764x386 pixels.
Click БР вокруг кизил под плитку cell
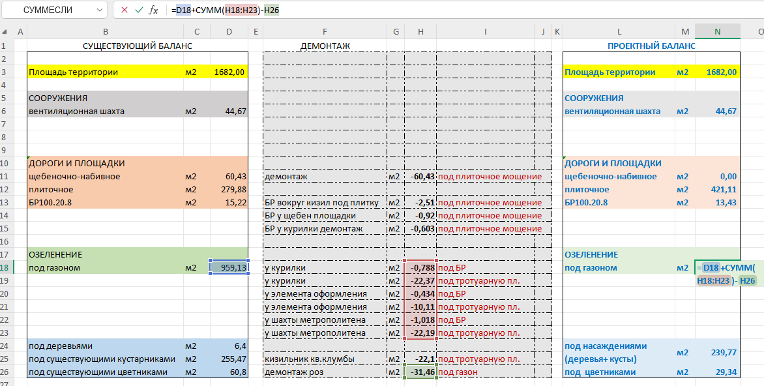point(325,202)
